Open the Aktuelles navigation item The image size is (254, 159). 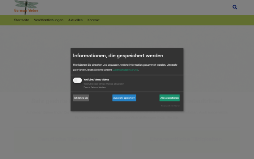click(x=75, y=20)
